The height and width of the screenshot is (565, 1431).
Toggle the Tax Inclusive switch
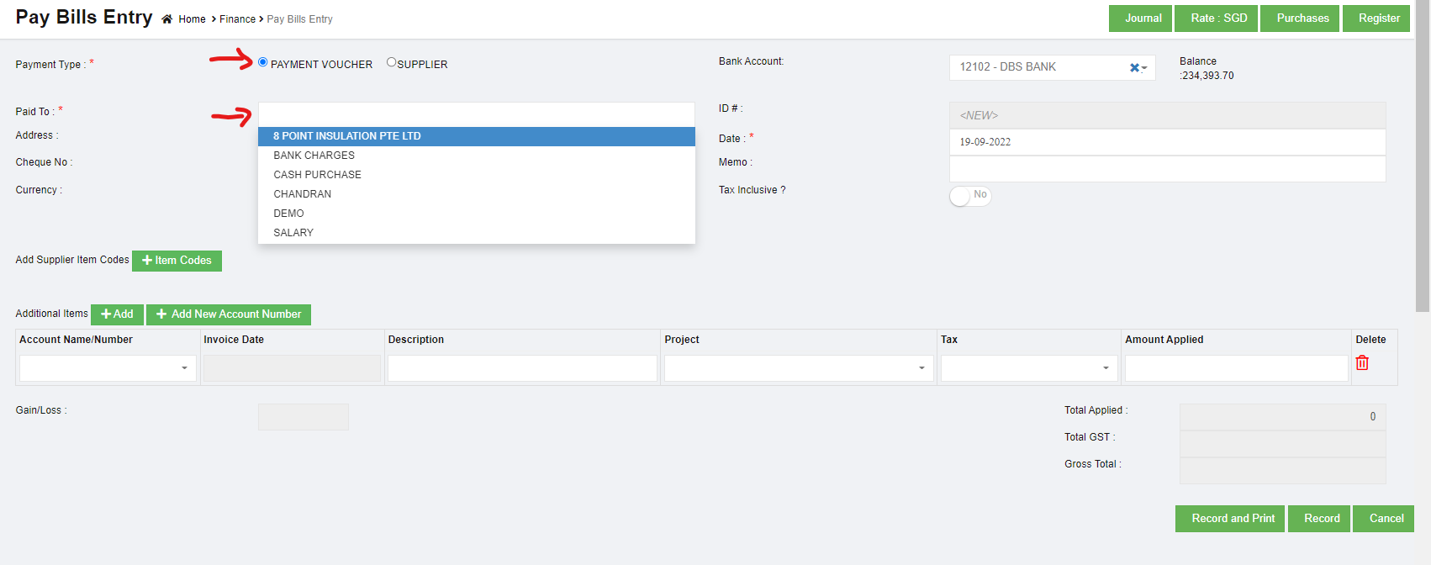click(x=970, y=196)
